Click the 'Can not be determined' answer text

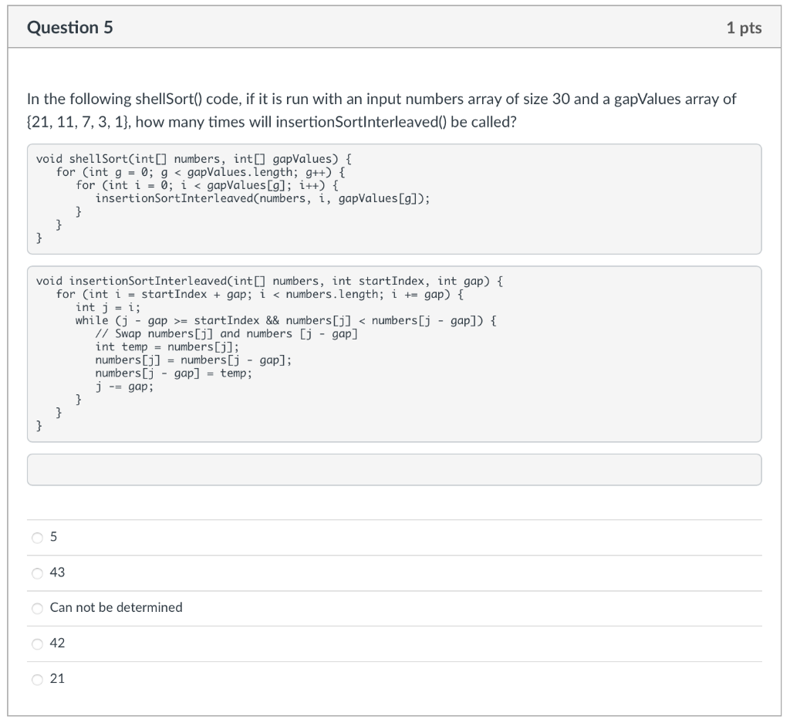click(116, 608)
